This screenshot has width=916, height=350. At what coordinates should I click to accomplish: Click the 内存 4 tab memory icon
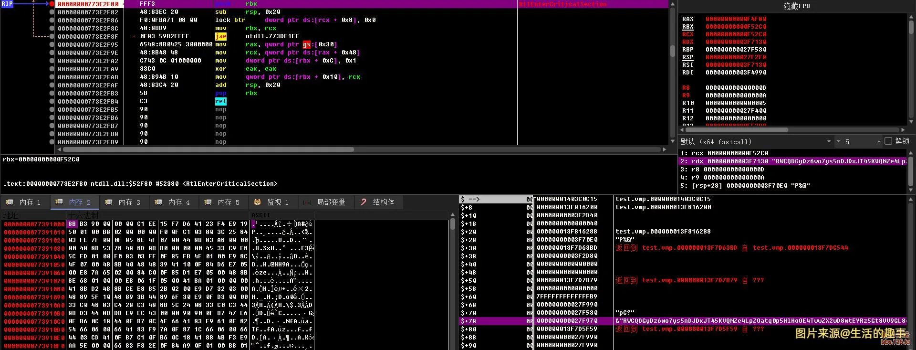(158, 202)
